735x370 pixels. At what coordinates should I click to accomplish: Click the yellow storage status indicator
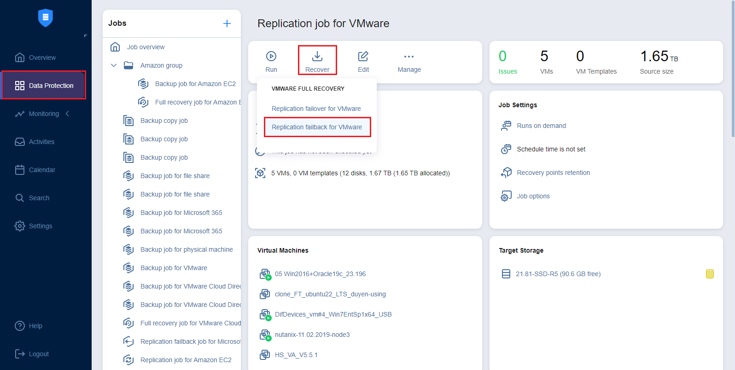[710, 274]
